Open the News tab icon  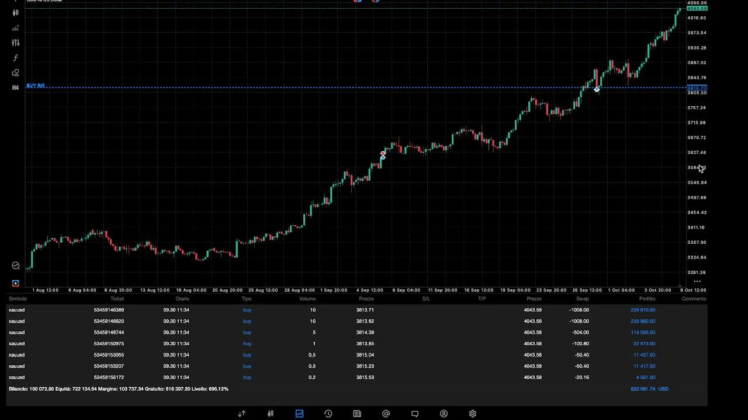(x=357, y=414)
